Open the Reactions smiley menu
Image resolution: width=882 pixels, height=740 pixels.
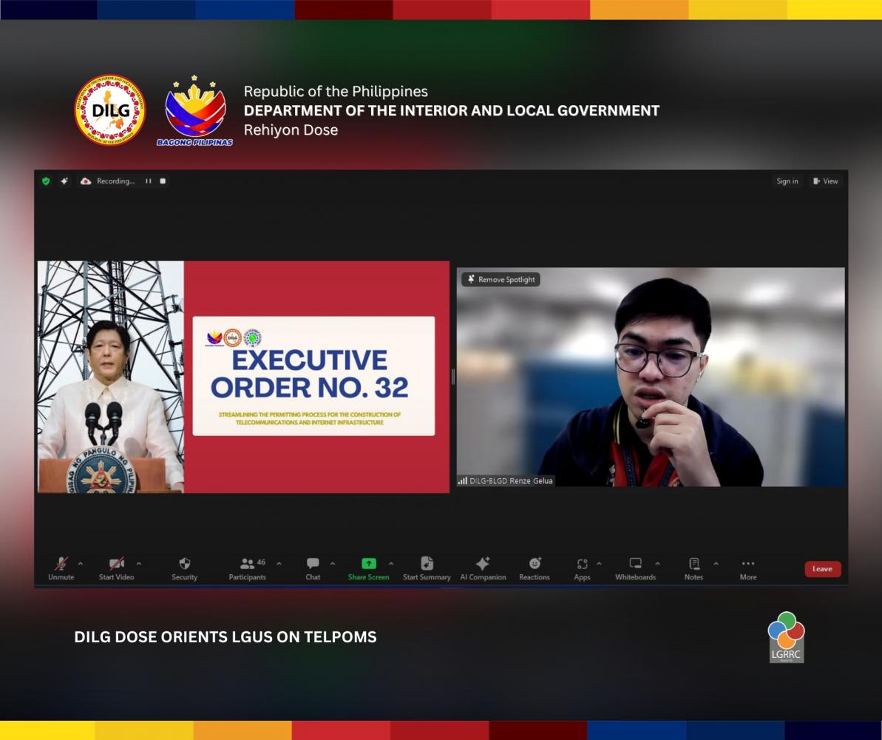coord(535,568)
